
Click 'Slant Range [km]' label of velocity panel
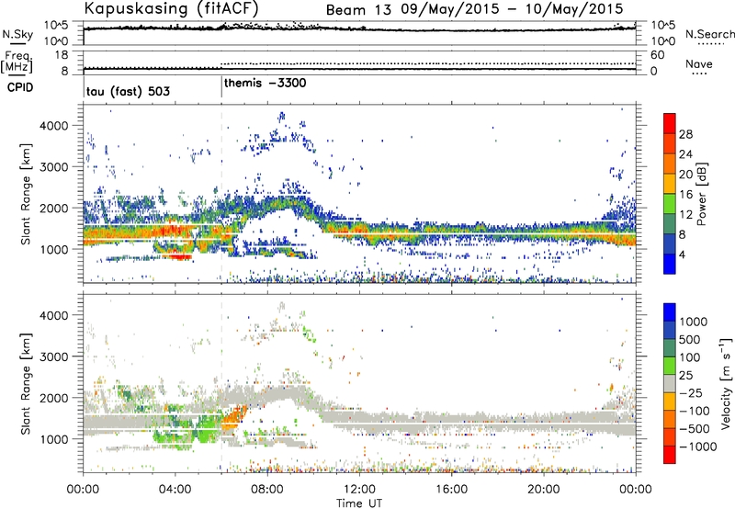point(26,383)
